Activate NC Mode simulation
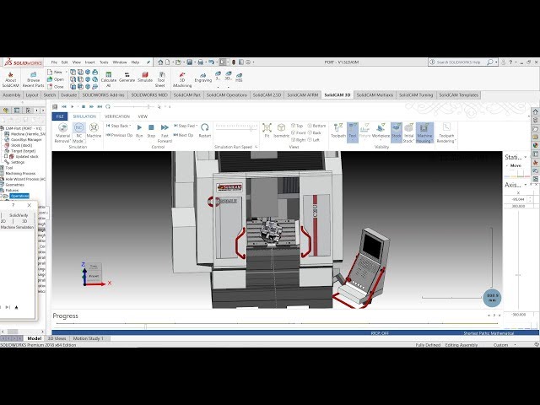540x405 pixels. point(78,132)
